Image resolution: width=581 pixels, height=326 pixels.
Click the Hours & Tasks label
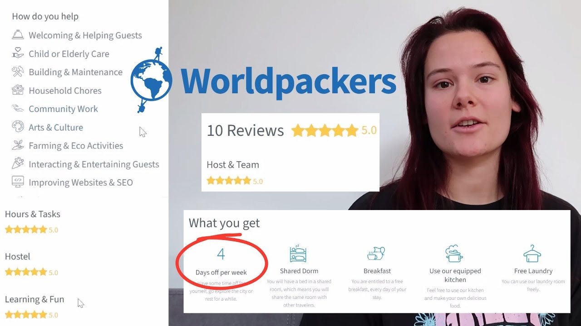(x=33, y=214)
